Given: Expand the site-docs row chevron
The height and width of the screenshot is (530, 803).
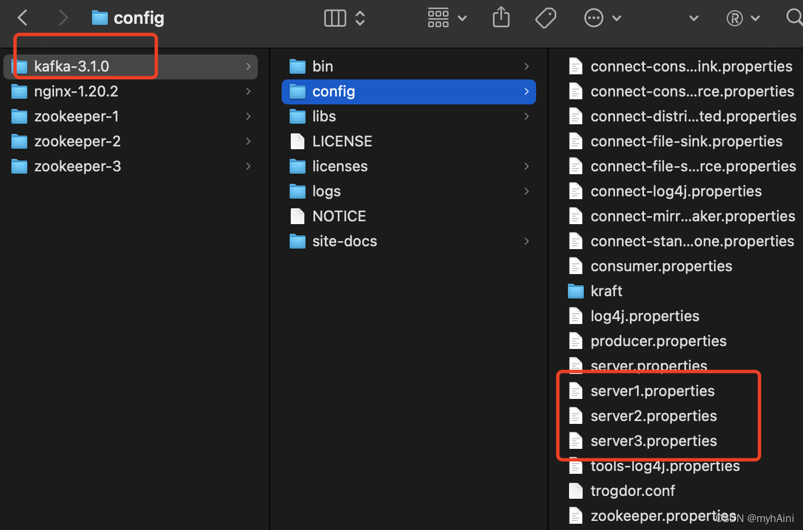Looking at the screenshot, I should [526, 241].
